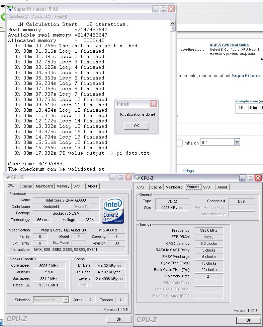This screenshot has width=263, height=327.
Task: Click OK in the right CPU-Z window
Action: click(249, 320)
